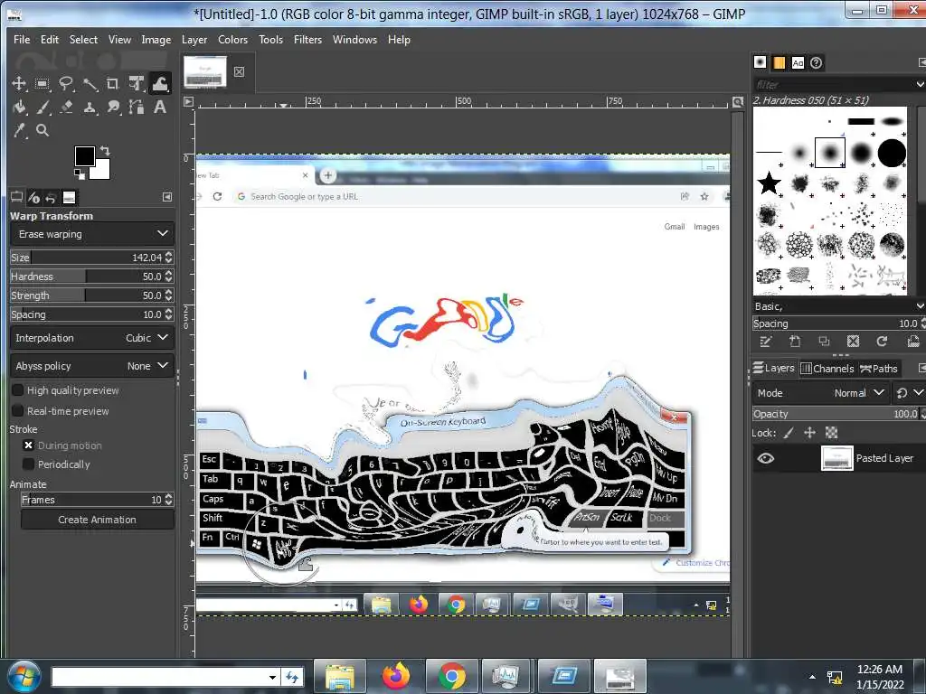Toggle the lock position and size icon
The height and width of the screenshot is (694, 926).
click(x=809, y=433)
